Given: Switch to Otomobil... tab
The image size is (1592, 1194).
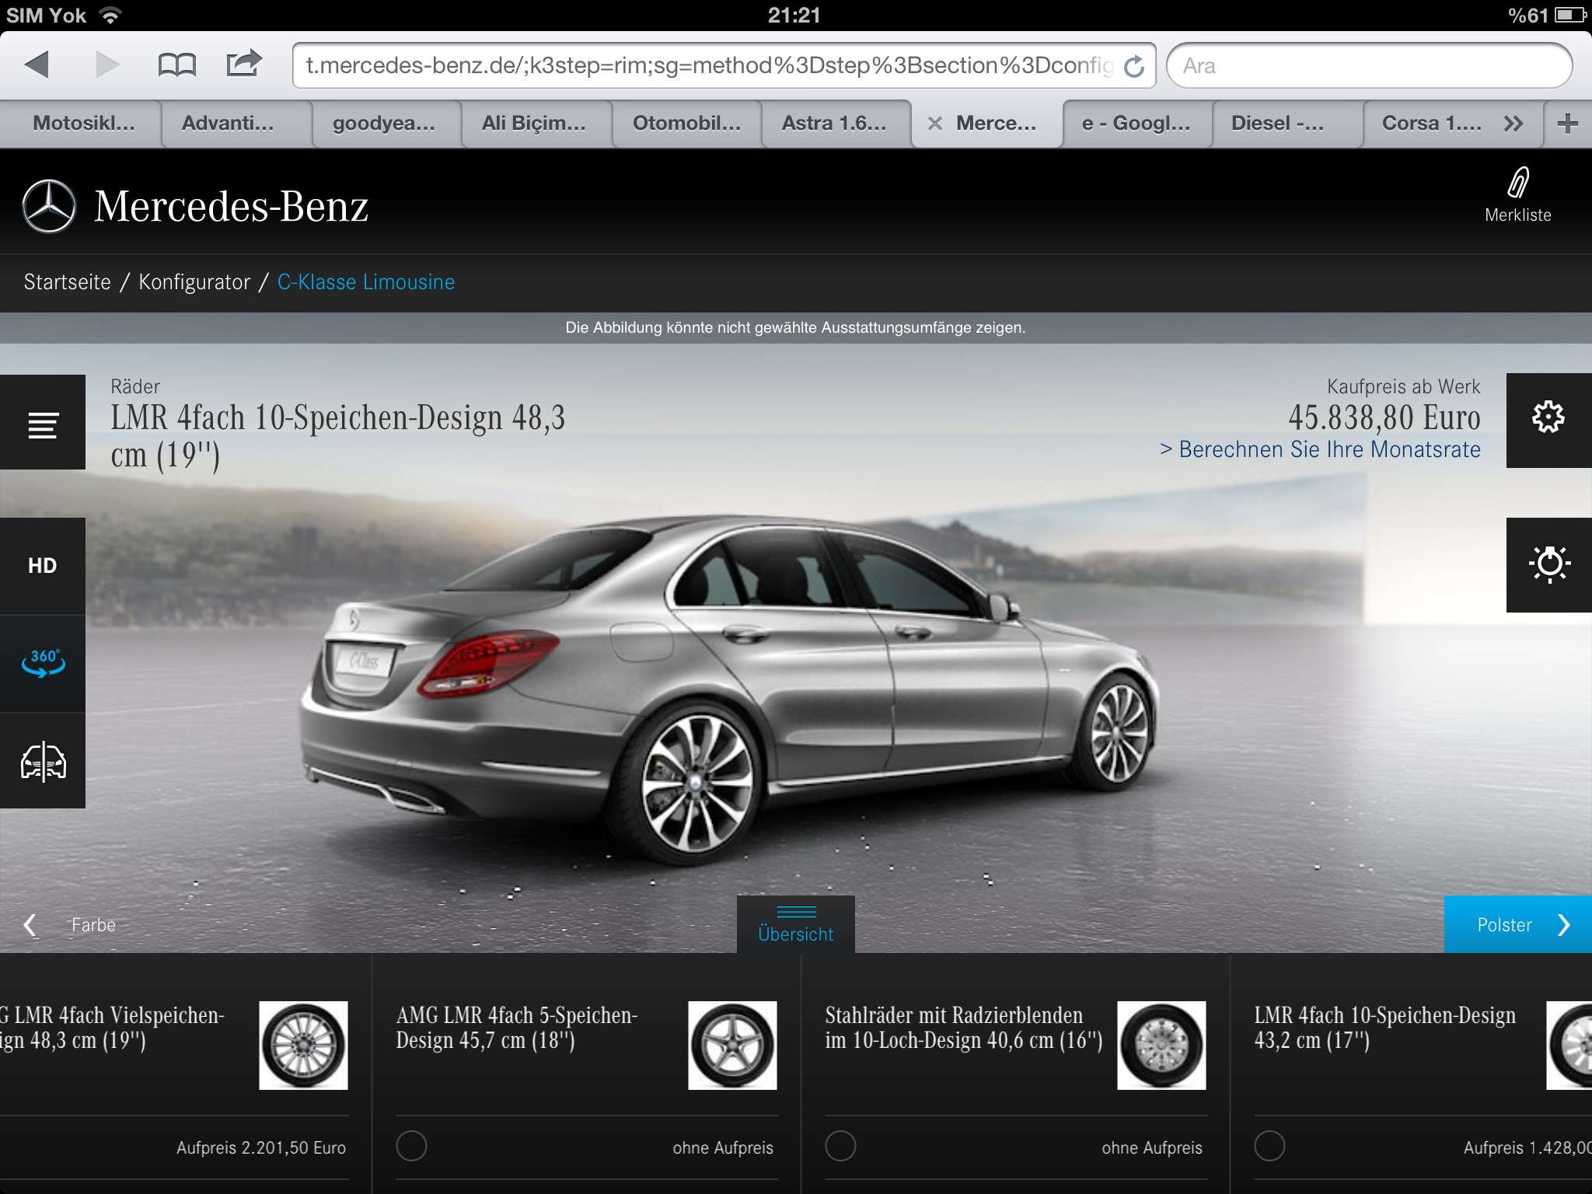Looking at the screenshot, I should pos(686,124).
